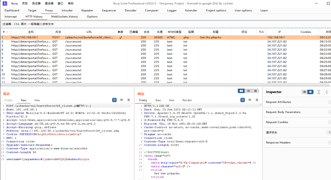Toggle the \n newline icon in response panel
The image size is (331, 180).
click(250, 100)
